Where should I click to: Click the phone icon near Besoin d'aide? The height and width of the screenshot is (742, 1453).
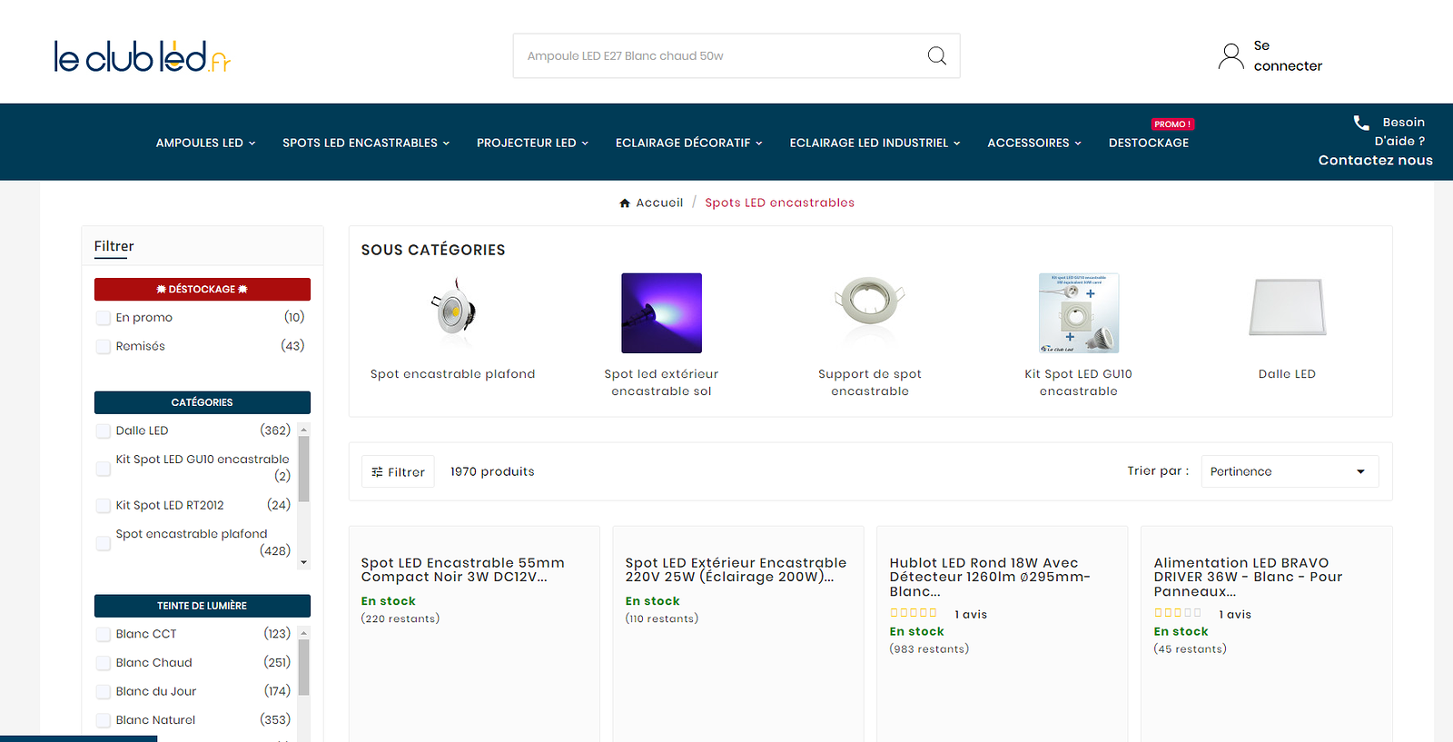(x=1361, y=123)
